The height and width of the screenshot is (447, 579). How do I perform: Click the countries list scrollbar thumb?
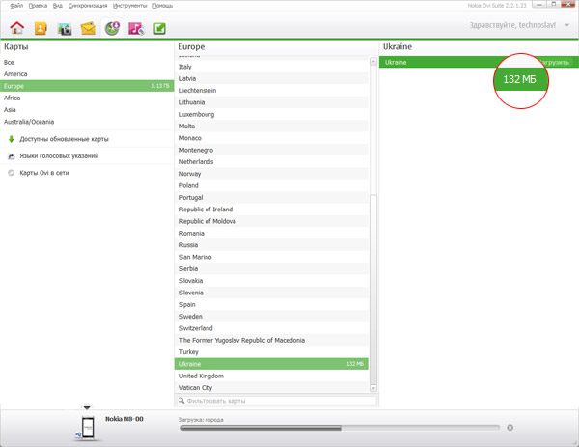tap(373, 290)
